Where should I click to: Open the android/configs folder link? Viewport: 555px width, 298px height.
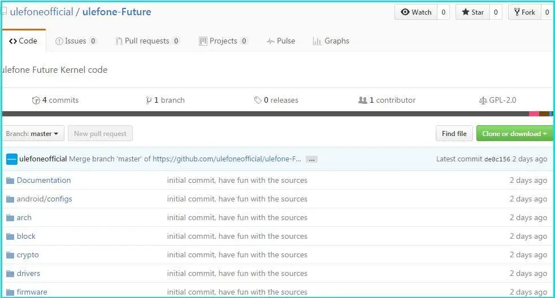[44, 199]
